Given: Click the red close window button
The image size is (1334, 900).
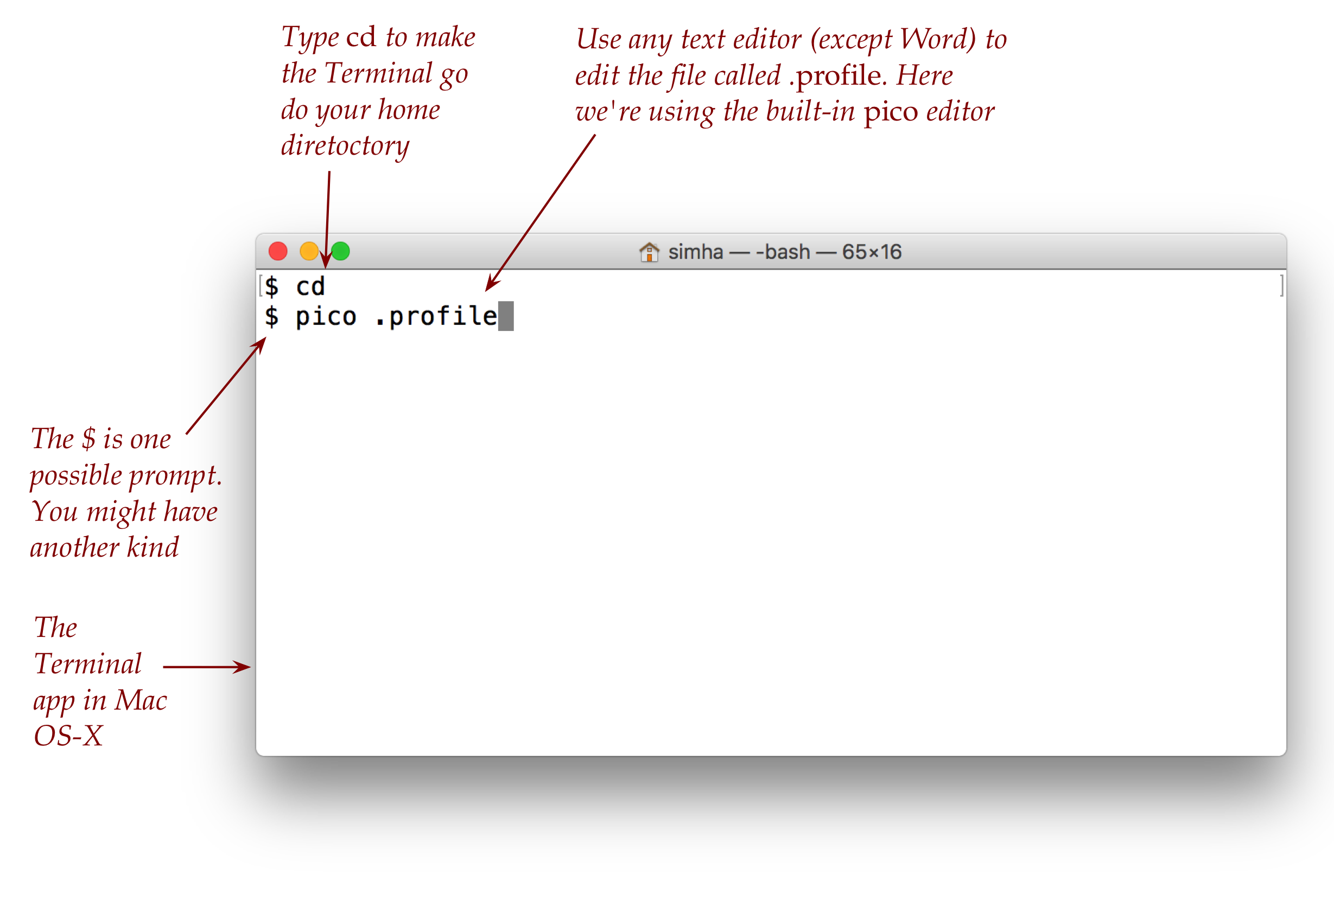Looking at the screenshot, I should [278, 251].
